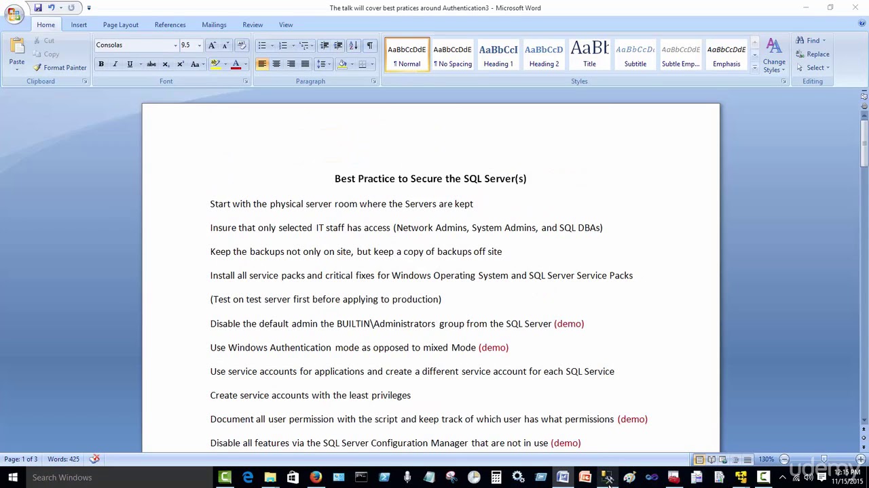Viewport: 869px width, 488px height.
Task: Open the Insert ribbon tab
Action: 79,25
